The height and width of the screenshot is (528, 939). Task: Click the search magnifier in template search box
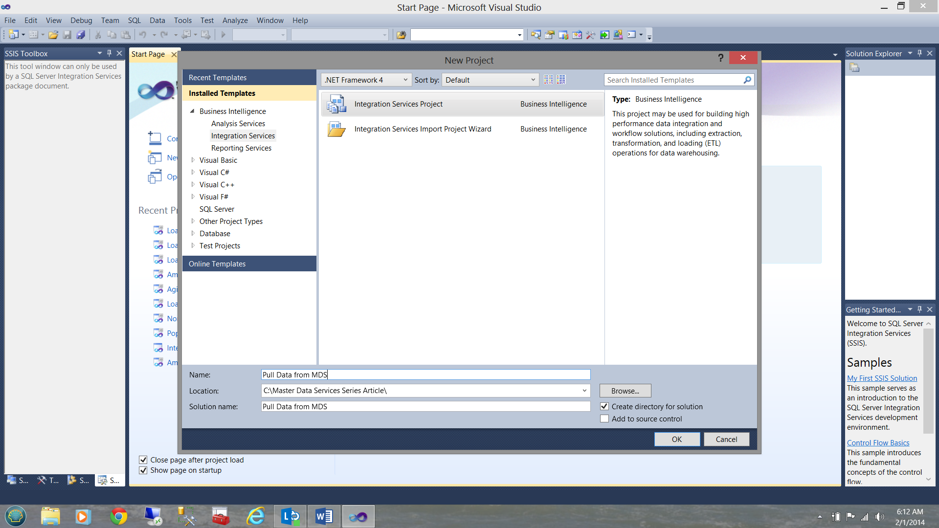pyautogui.click(x=747, y=80)
